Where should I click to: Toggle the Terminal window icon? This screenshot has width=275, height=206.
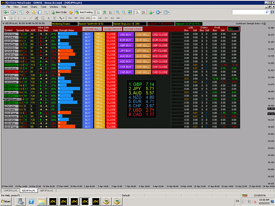pos(40,12)
